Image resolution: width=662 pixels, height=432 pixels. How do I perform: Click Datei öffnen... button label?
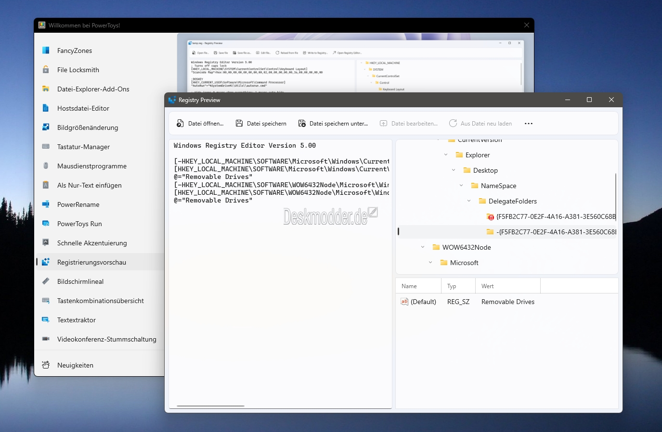[x=206, y=124]
